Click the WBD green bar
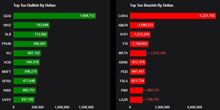The height and width of the screenshot is (110, 220). click(x=25, y=90)
